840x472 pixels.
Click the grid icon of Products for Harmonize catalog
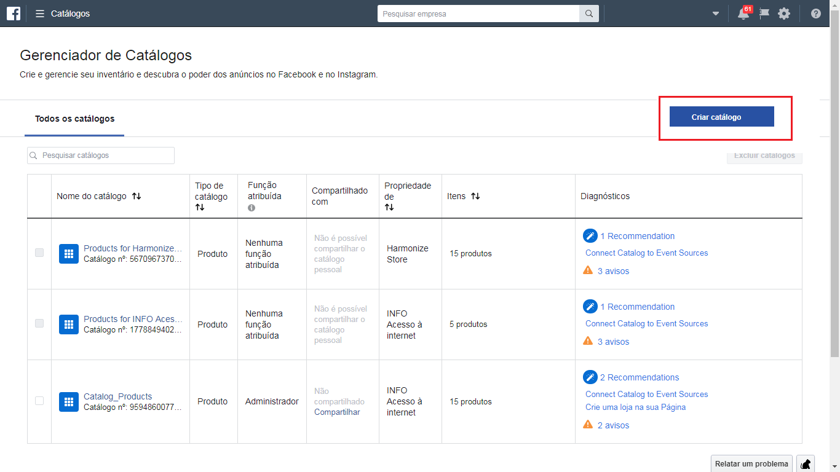[69, 254]
